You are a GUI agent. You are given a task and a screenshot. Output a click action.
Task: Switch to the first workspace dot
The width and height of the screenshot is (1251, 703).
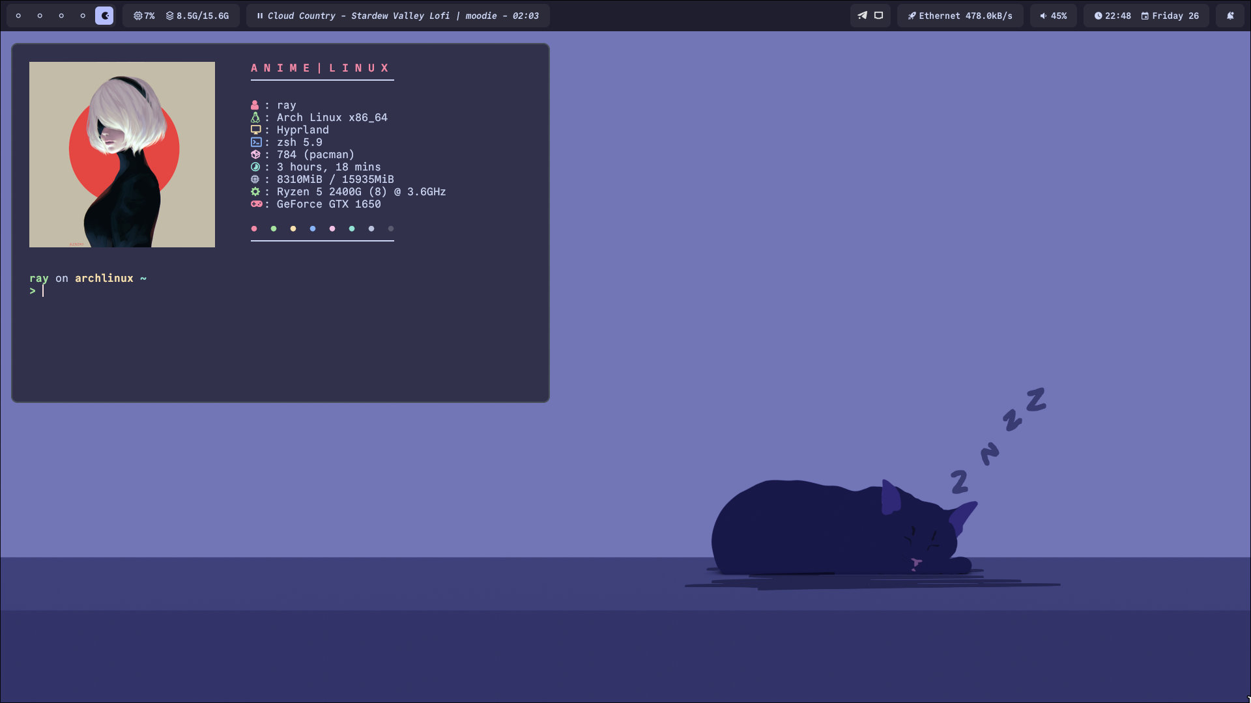pyautogui.click(x=18, y=16)
